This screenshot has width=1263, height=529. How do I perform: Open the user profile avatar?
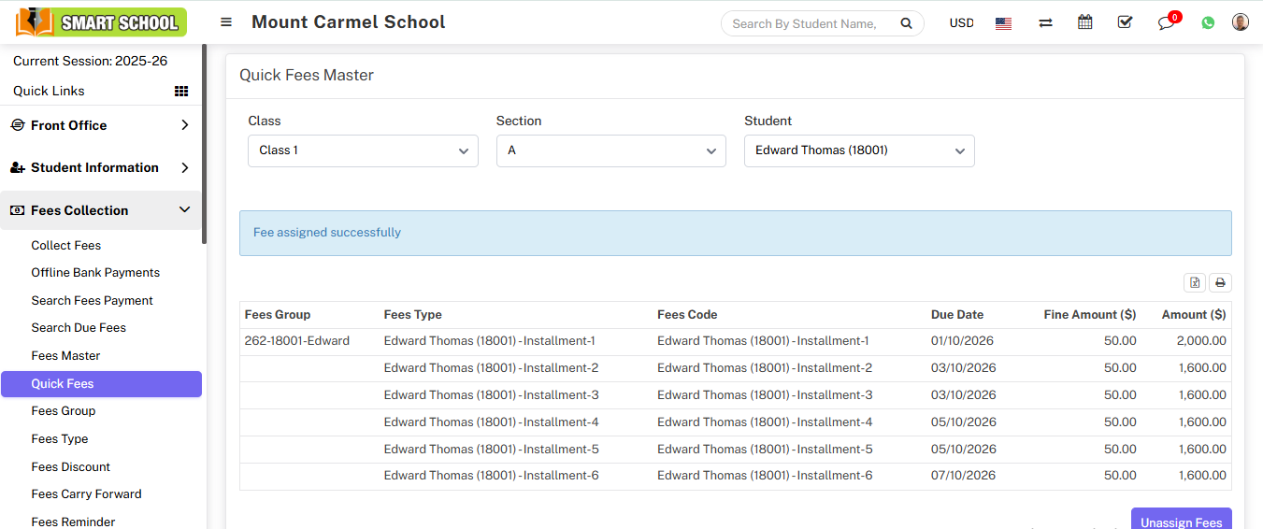click(x=1241, y=22)
